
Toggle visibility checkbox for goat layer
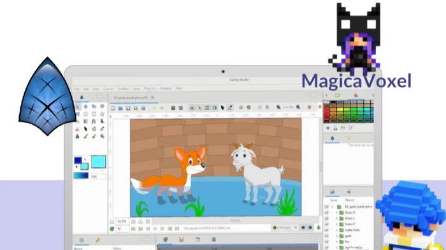[326, 236]
